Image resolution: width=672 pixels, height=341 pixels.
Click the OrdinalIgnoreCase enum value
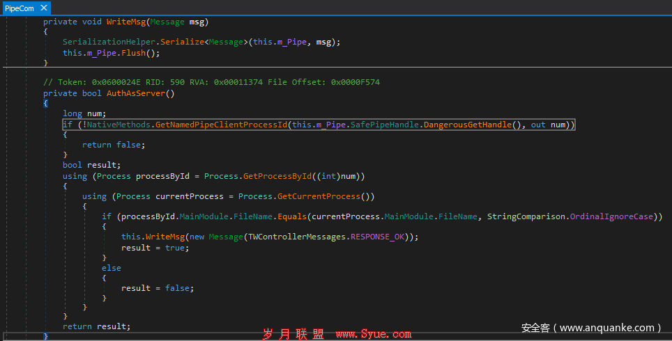point(611,216)
